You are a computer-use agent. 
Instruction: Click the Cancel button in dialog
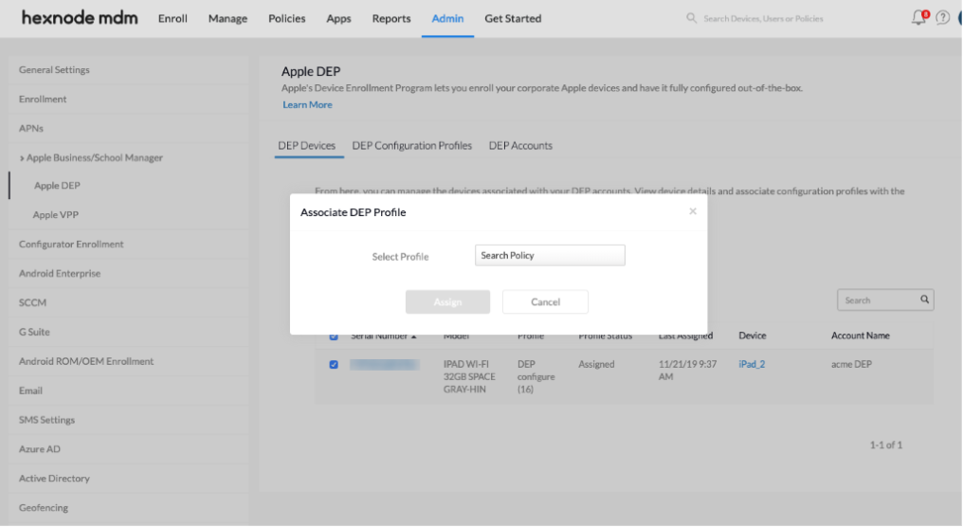[545, 301]
